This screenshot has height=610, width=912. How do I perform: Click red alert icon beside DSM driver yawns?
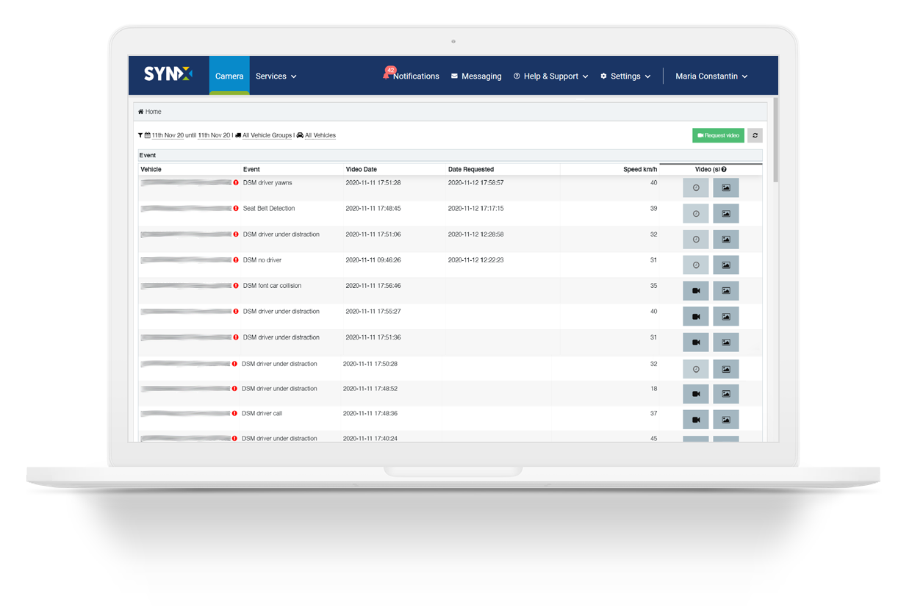coord(236,183)
